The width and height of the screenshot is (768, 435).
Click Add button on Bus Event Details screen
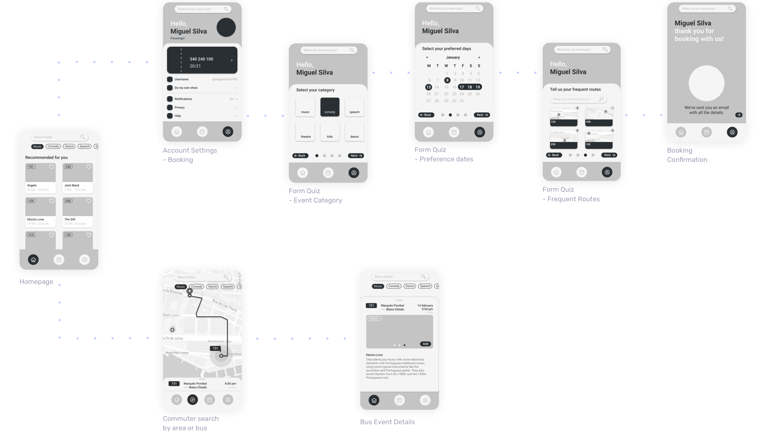(x=425, y=344)
